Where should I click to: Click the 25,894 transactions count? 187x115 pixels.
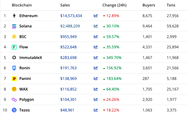tap(173, 47)
